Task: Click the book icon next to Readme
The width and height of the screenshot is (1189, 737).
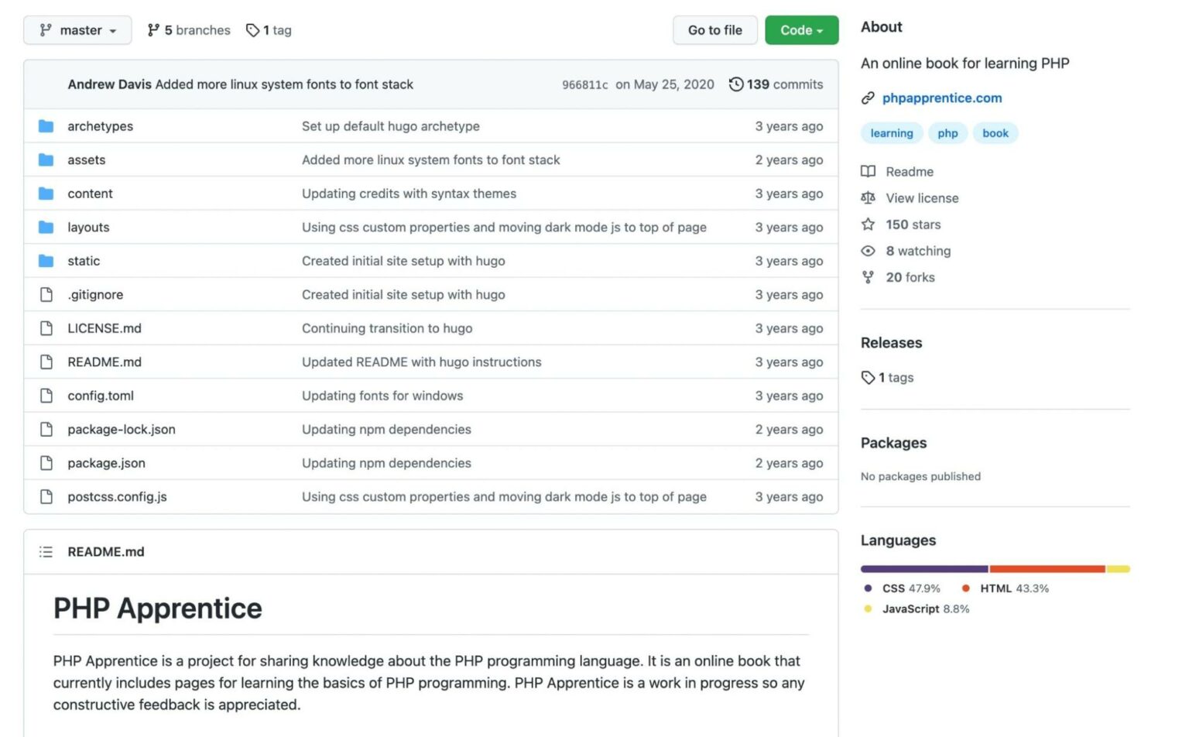Action: 868,172
